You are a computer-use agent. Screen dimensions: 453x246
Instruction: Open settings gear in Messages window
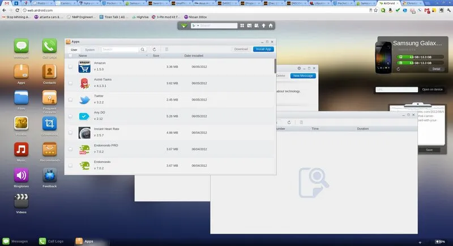299,68
